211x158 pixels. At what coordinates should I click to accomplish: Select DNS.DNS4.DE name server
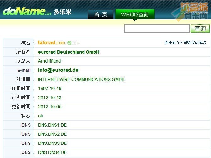click(52, 152)
